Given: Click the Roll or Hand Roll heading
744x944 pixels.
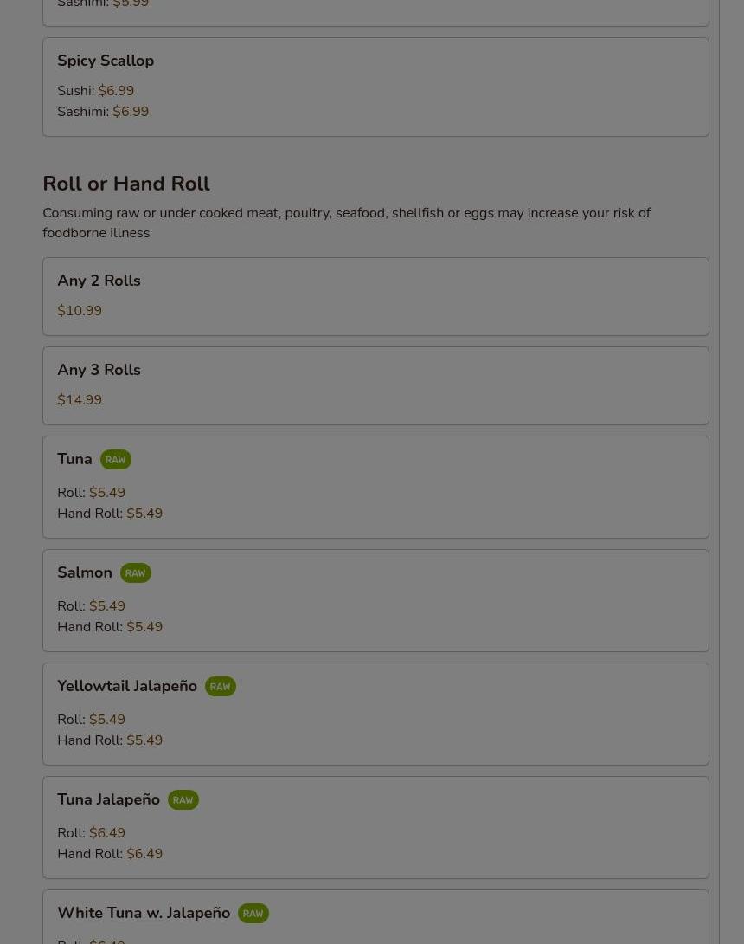Looking at the screenshot, I should point(126,183).
